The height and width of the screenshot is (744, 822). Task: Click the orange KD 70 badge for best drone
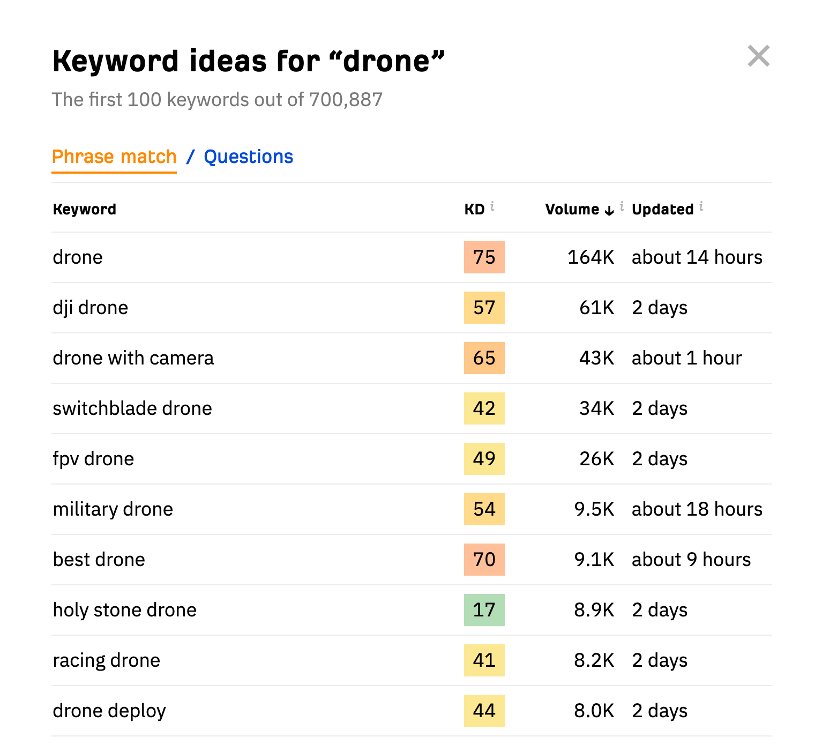(484, 560)
